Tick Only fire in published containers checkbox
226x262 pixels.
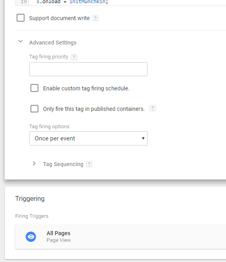34,109
